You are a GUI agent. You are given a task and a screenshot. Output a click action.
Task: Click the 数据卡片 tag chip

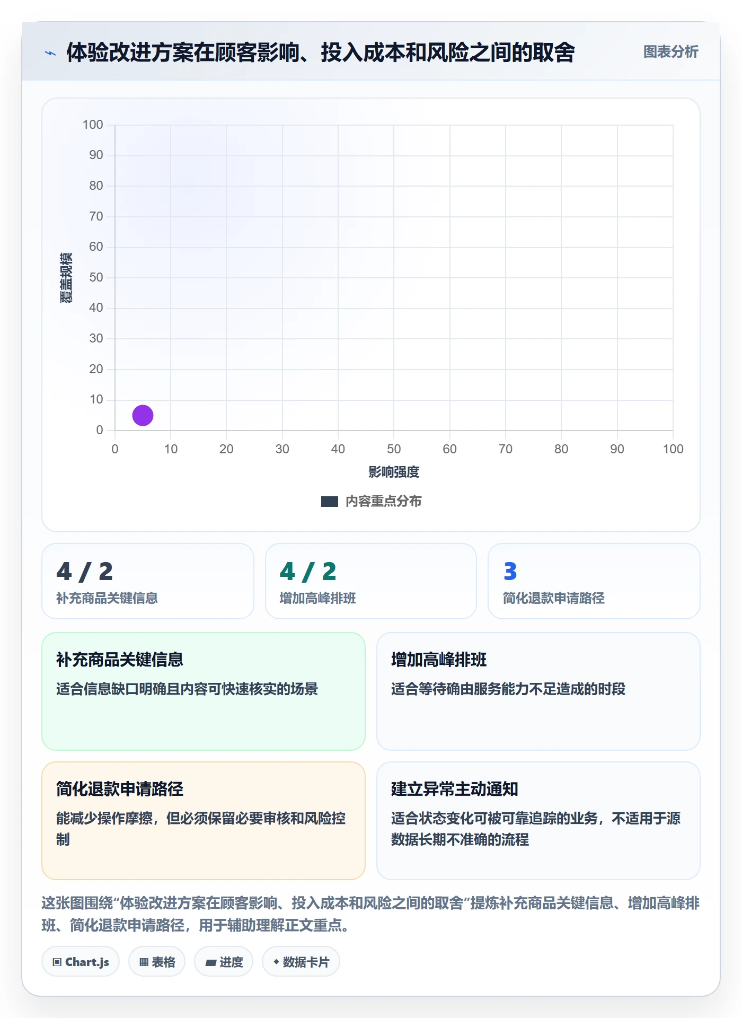pyautogui.click(x=301, y=962)
